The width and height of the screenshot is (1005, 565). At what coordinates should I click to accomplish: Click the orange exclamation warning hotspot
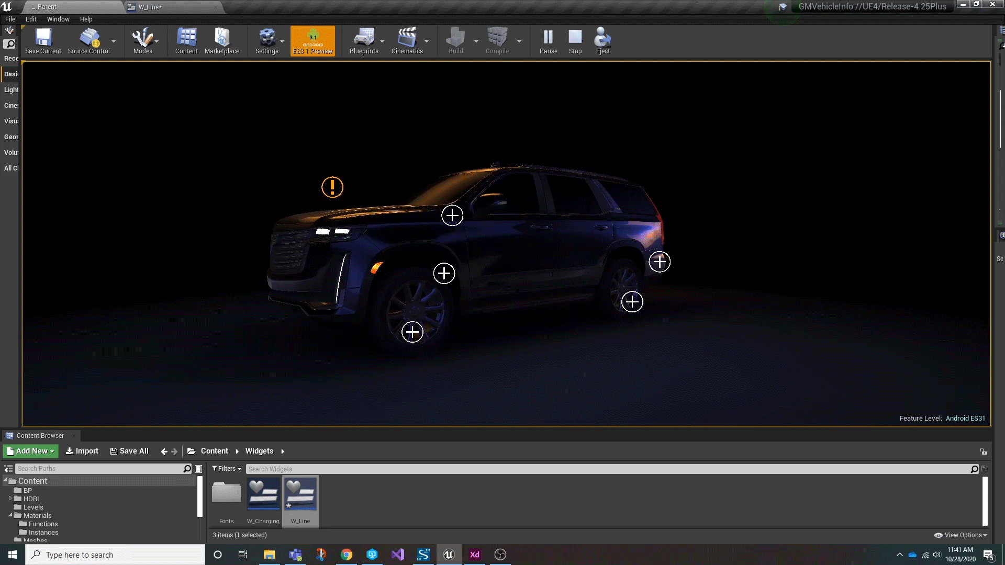click(x=332, y=187)
